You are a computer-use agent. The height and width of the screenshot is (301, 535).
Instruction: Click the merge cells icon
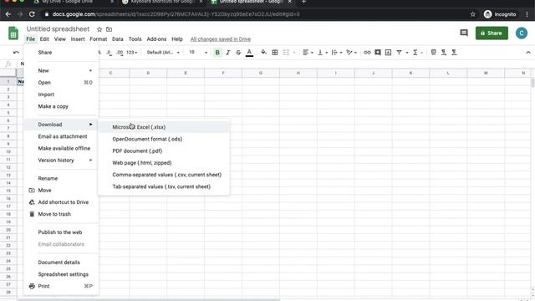pos(286,52)
